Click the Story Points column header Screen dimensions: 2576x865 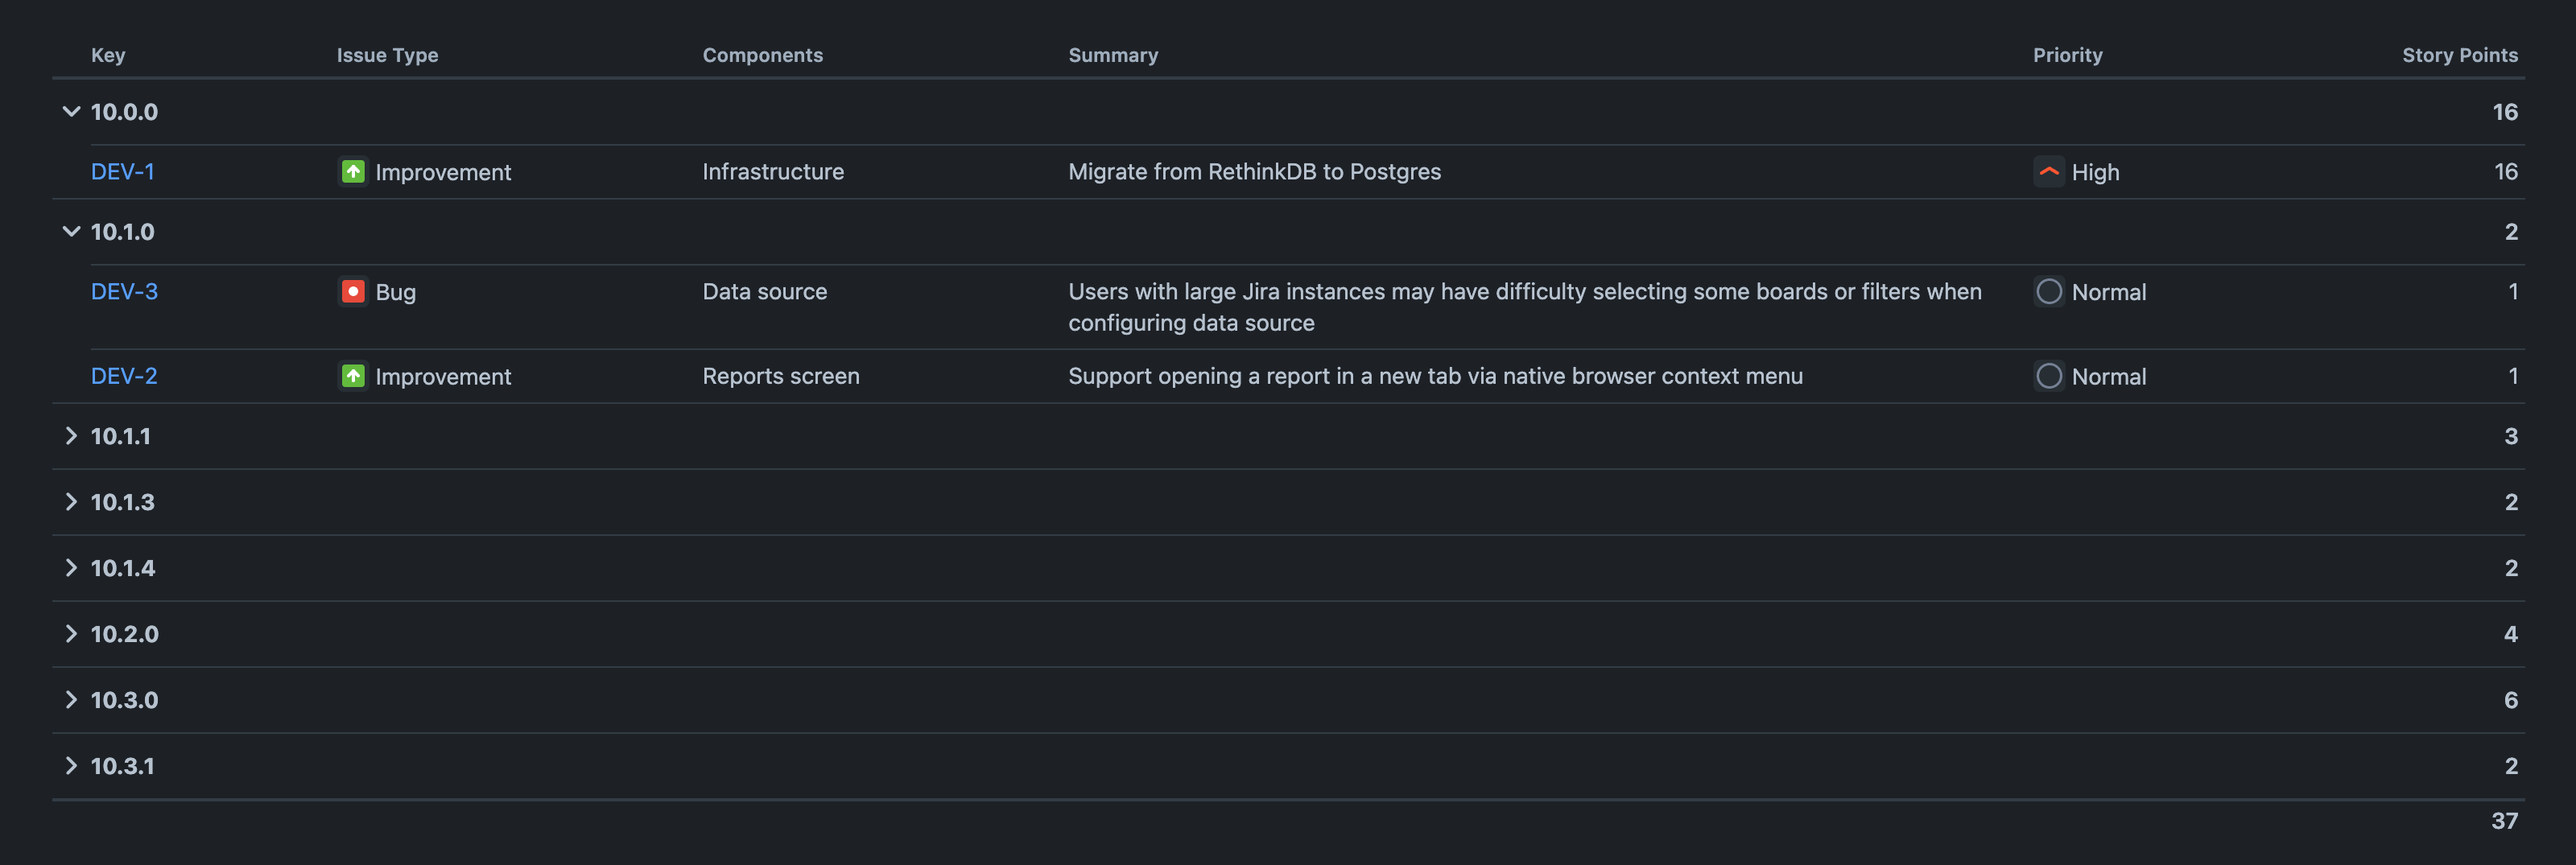click(2459, 55)
